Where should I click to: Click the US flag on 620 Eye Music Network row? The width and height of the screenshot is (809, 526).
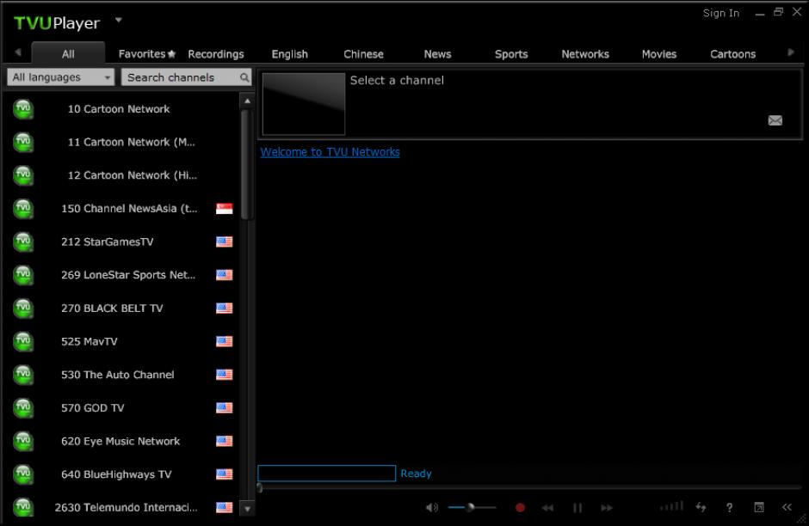point(224,441)
